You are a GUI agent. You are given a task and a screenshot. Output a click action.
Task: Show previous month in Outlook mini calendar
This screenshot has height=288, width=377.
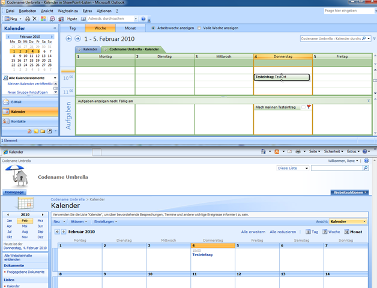click(x=8, y=37)
